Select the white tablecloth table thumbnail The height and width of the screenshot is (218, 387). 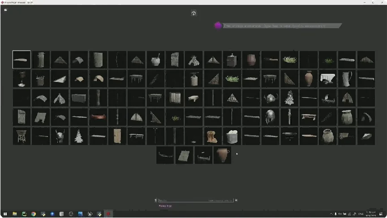pyautogui.click(x=328, y=79)
